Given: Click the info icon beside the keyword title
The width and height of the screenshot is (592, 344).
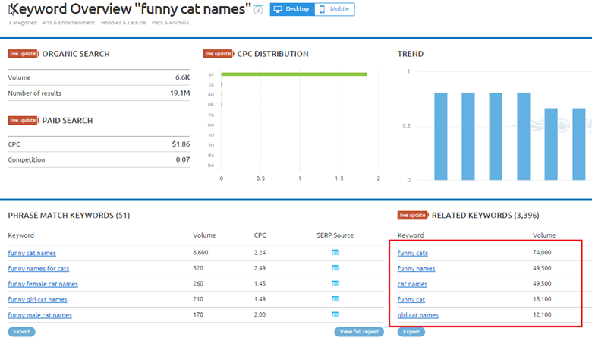Looking at the screenshot, I should (260, 10).
